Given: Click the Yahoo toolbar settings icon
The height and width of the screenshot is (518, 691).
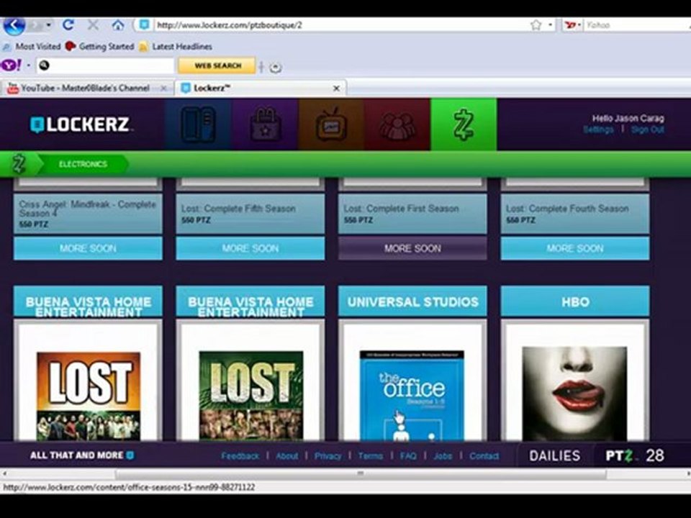Looking at the screenshot, I should point(276,68).
